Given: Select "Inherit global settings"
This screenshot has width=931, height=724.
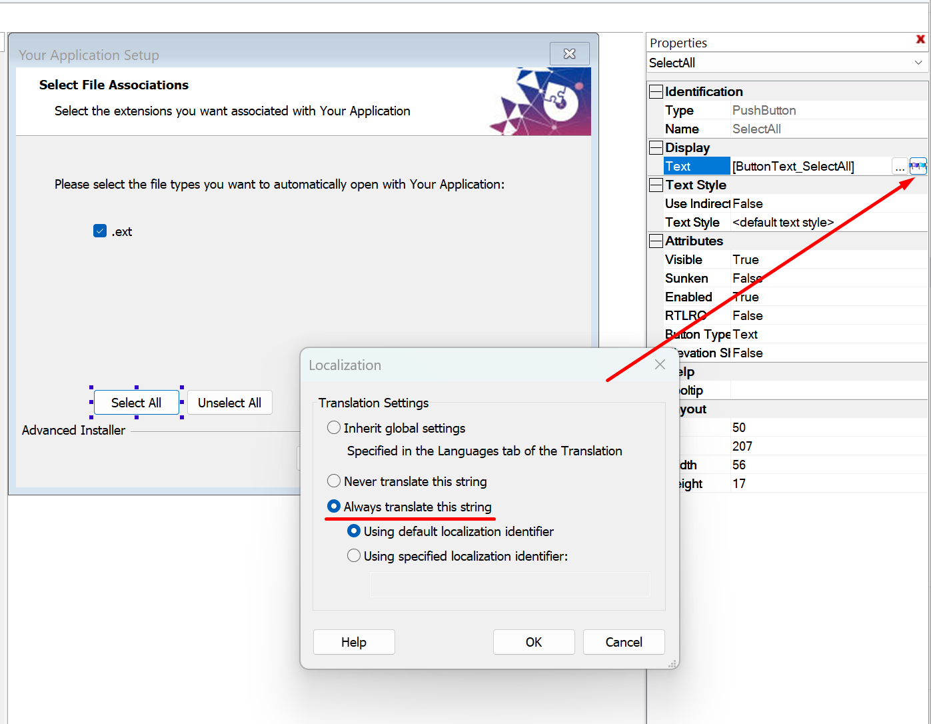Looking at the screenshot, I should (x=334, y=427).
